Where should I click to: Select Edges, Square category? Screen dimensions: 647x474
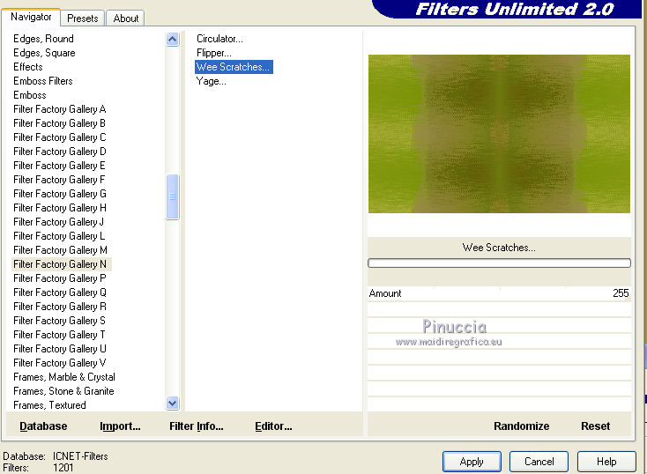coord(44,53)
